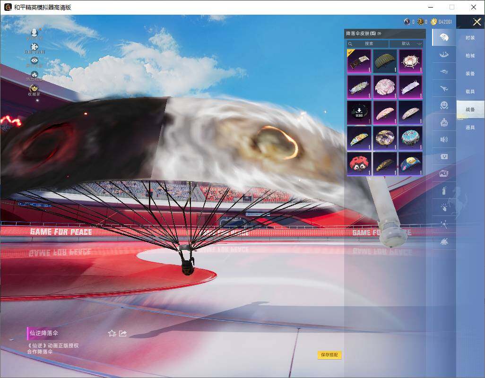Select the black and gold parachute
The height and width of the screenshot is (378, 485).
point(385,164)
